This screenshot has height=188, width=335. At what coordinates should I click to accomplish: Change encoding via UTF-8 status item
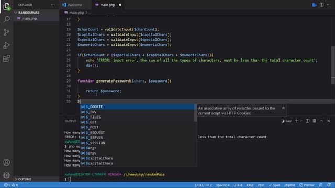238,185
